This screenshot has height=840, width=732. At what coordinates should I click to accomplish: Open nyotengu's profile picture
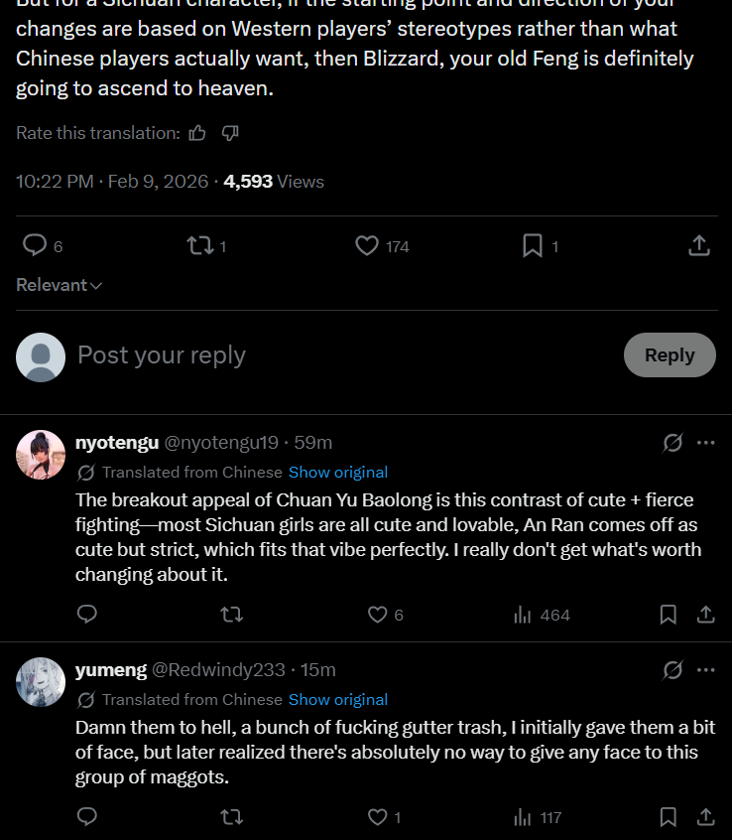pyautogui.click(x=41, y=455)
